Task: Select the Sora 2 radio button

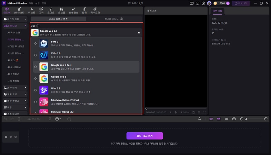Action: click(36, 43)
